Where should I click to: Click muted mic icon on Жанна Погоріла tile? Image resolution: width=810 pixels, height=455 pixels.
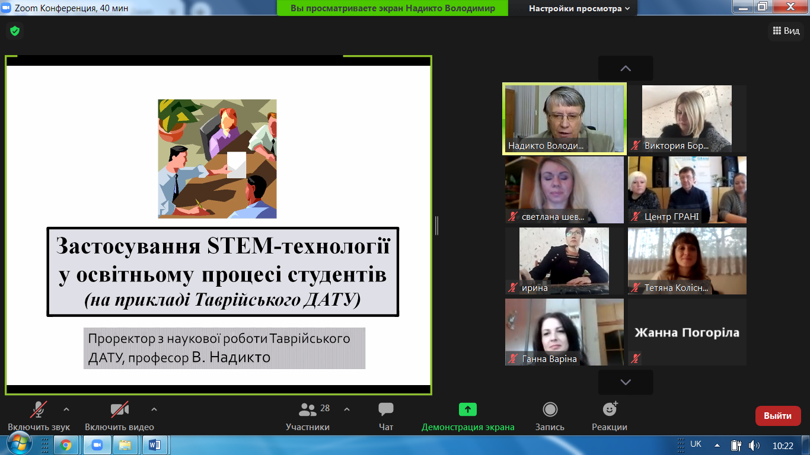636,358
